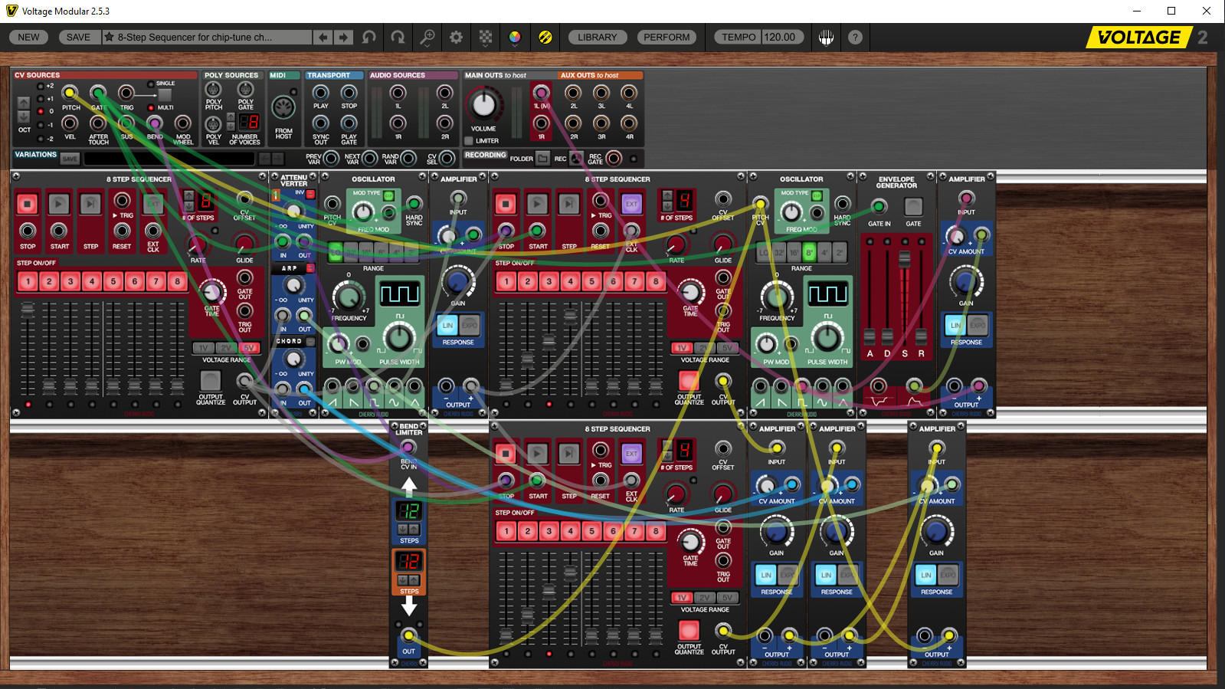This screenshot has width=1225, height=689.
Task: Decrease Number of Voices with down arrow
Action: coord(231,126)
